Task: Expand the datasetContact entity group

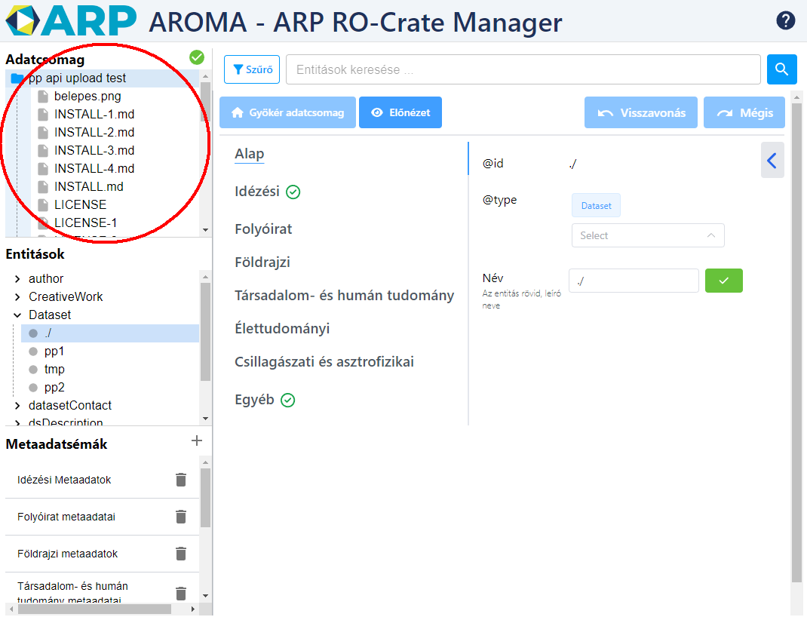Action: tap(17, 406)
